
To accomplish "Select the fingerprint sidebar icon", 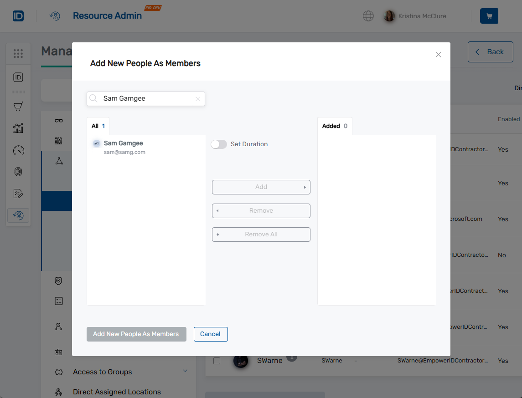I will pos(18,172).
